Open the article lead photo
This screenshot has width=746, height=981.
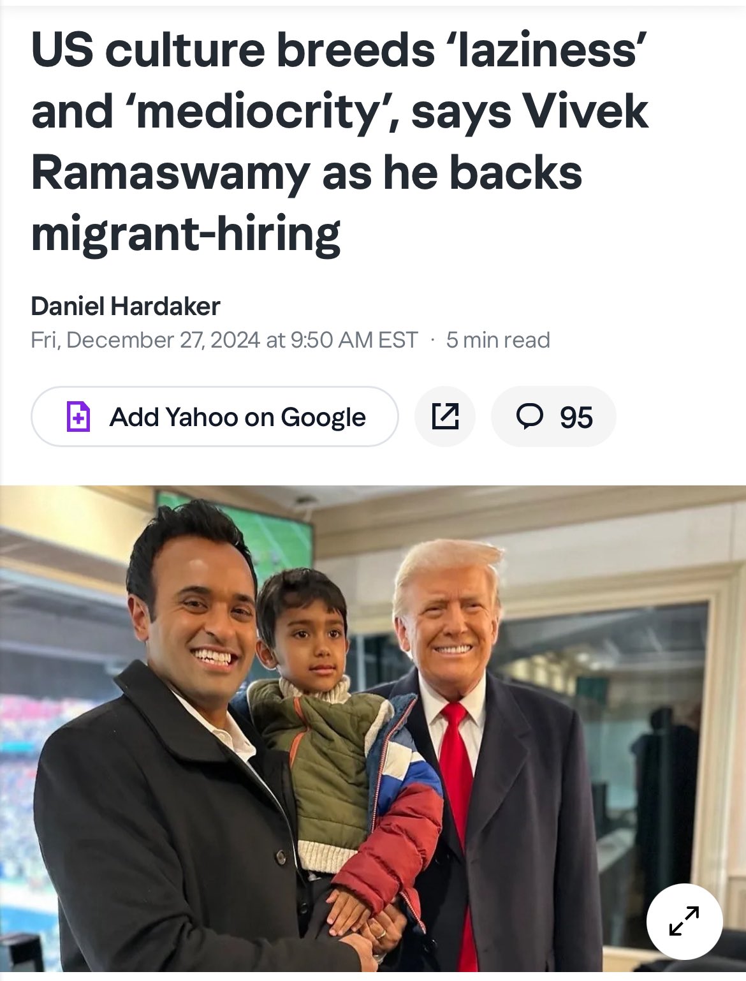tap(373, 733)
